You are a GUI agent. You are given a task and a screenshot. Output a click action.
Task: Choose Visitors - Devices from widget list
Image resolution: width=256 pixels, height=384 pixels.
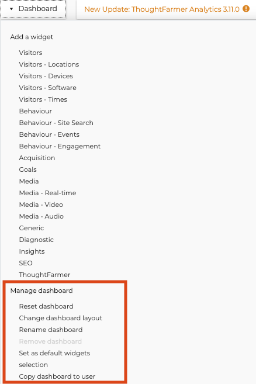[x=46, y=76]
